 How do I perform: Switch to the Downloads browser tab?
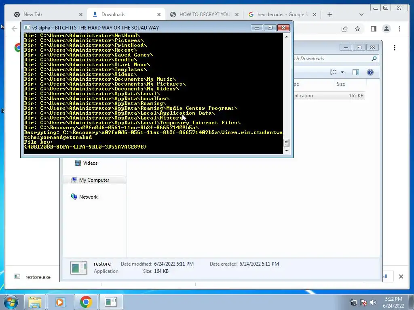[126, 15]
